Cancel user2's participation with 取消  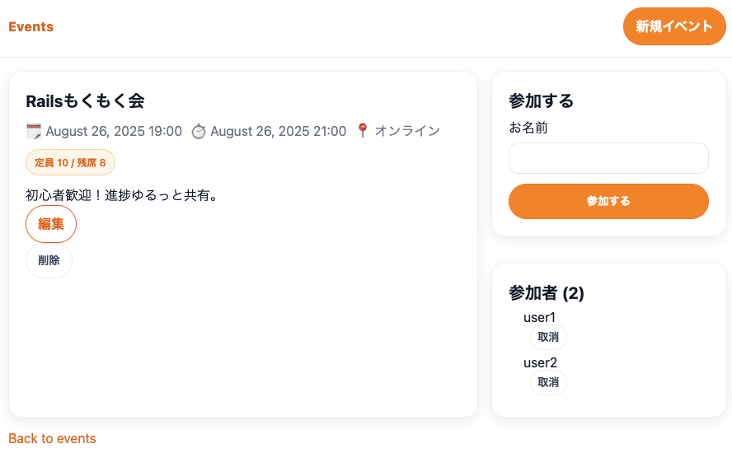coord(548,382)
